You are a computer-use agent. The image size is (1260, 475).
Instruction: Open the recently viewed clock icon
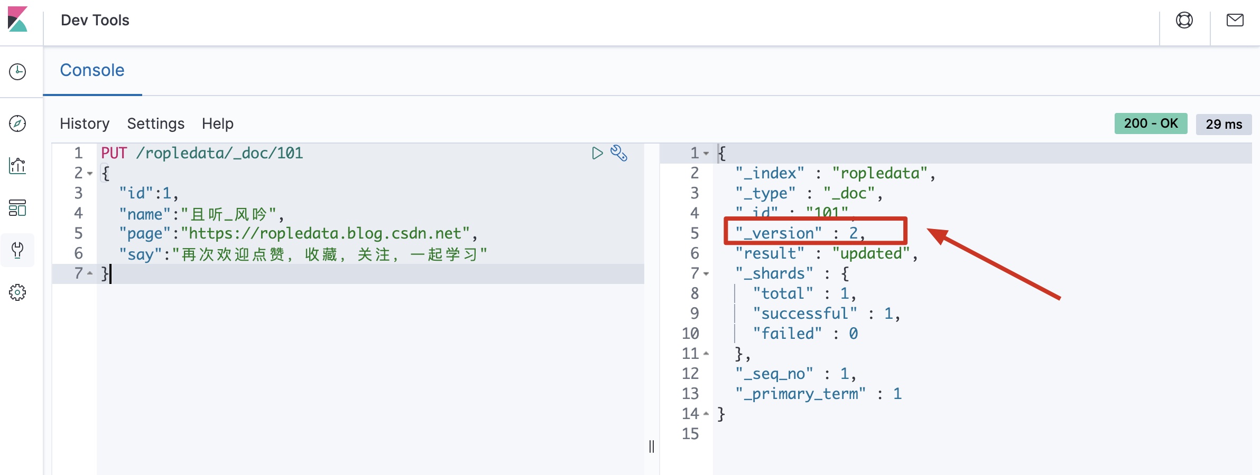17,71
